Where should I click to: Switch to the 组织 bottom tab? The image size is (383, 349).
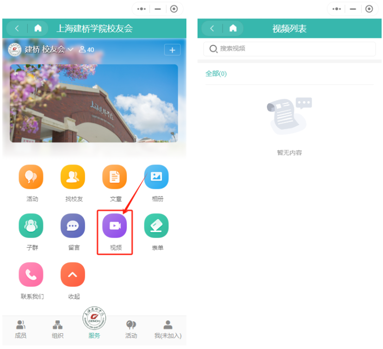pos(58,330)
